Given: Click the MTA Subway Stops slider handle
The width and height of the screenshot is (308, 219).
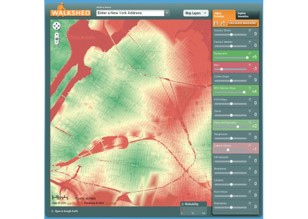Looking at the screenshot, I should point(244,92).
